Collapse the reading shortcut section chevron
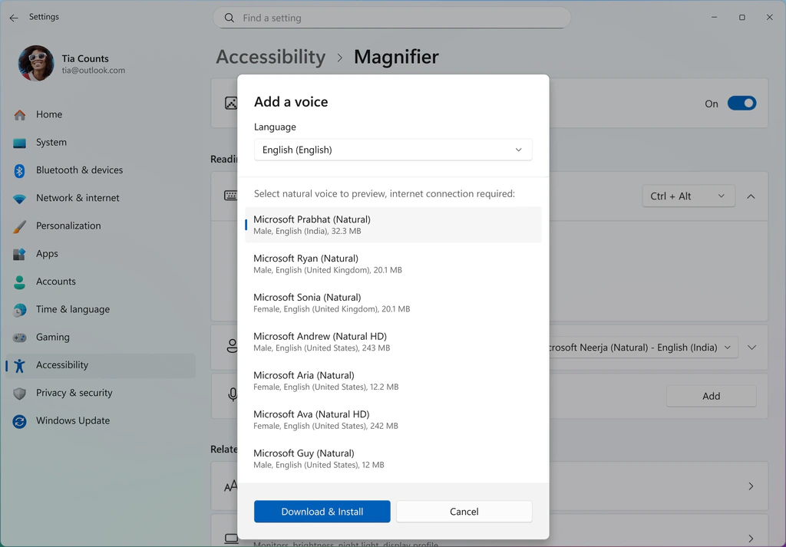Screen dimensions: 786x547 pos(751,196)
